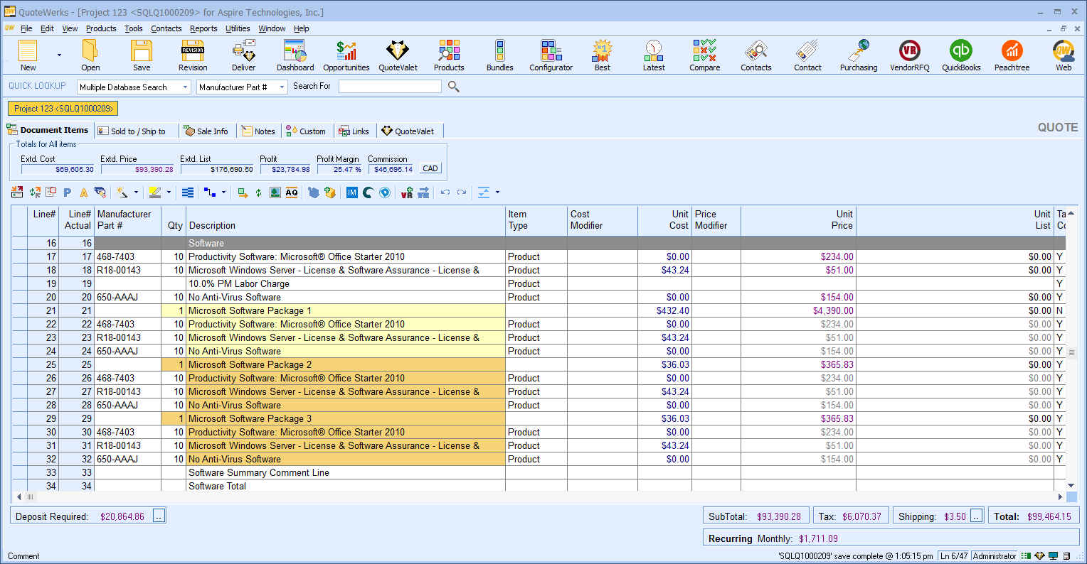
Task: Launch the Configurator tool
Action: point(551,55)
